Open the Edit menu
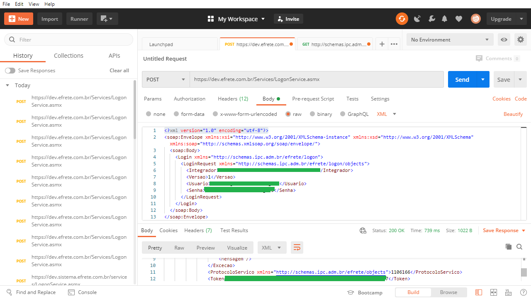The height and width of the screenshot is (299, 531). [x=19, y=4]
